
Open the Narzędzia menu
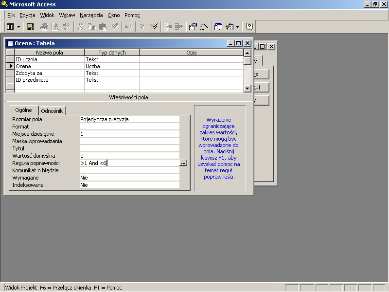pyautogui.click(x=91, y=15)
